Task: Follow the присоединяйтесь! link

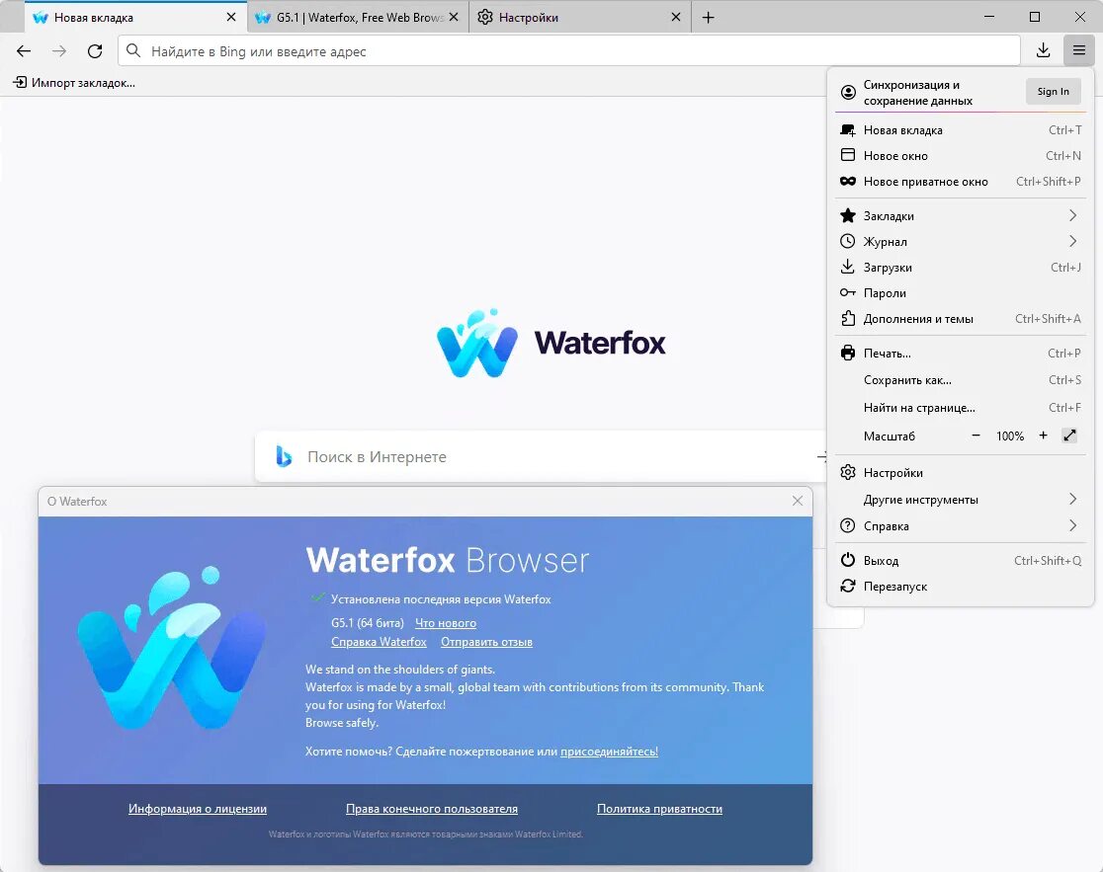Action: point(609,752)
